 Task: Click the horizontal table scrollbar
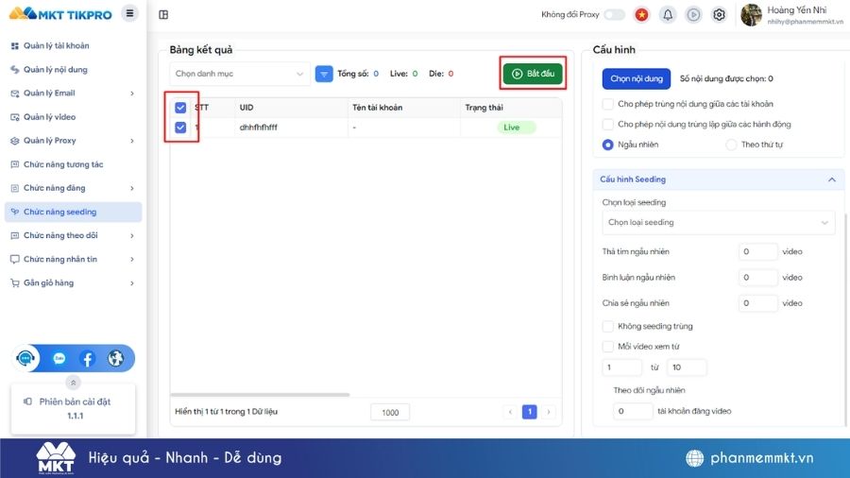260,395
